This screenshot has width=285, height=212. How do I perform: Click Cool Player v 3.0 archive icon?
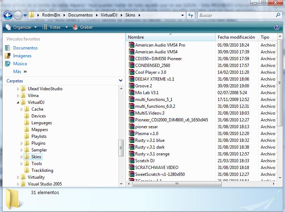131,72
